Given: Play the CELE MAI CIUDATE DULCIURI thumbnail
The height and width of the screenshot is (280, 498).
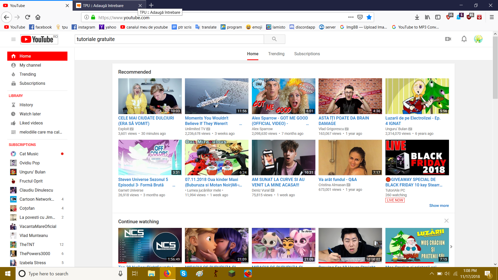Looking at the screenshot, I should [150, 96].
